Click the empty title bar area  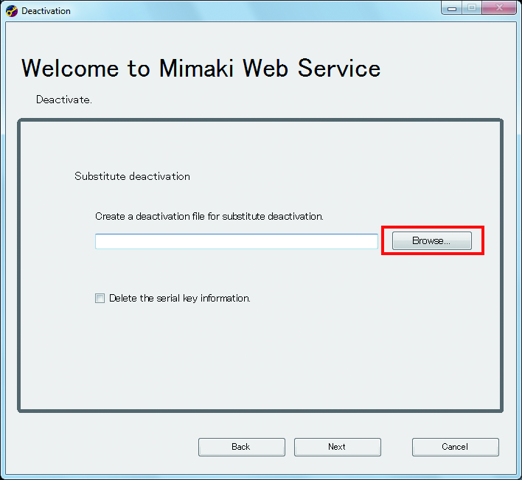[258, 11]
